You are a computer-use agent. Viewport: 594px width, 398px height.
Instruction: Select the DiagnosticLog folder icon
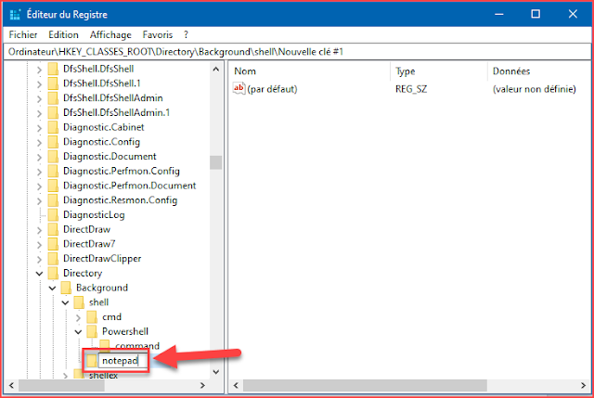point(53,214)
